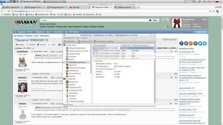Open the Лента dropdown in forum nav

pos(30,32)
